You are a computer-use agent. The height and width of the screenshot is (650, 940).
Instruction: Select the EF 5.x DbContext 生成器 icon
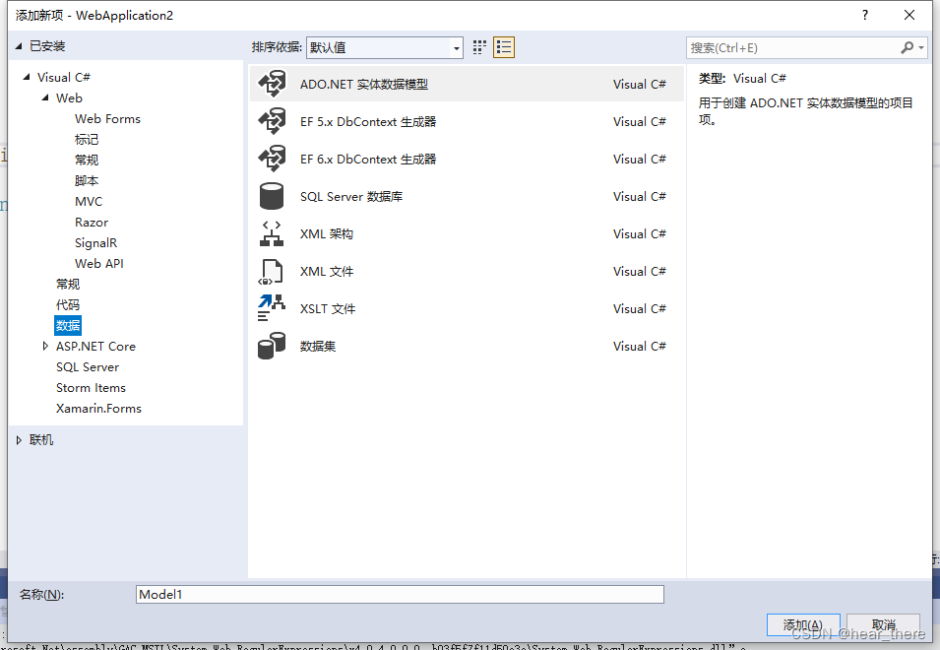click(x=272, y=122)
